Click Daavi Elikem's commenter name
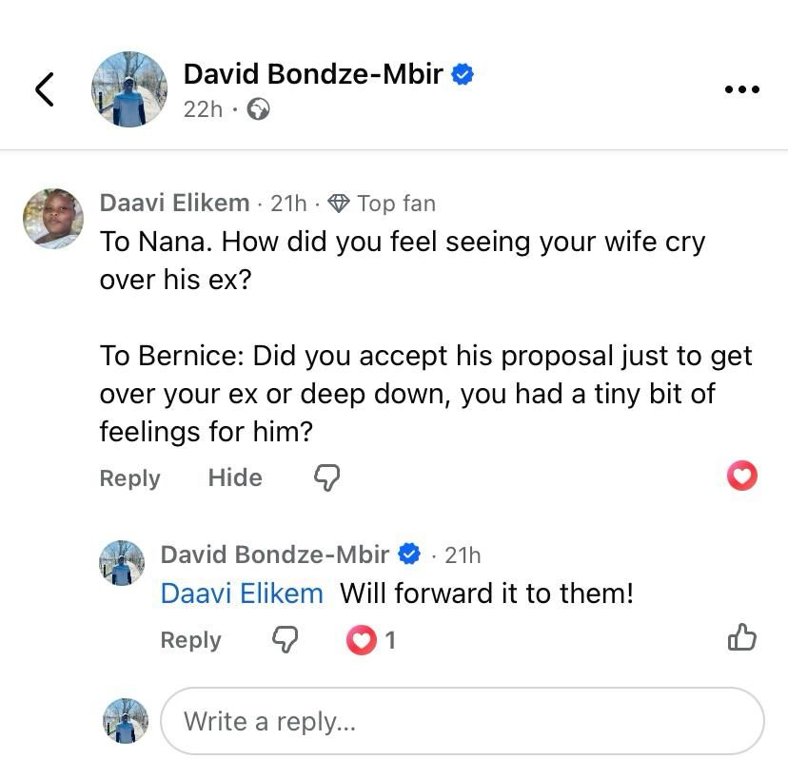Screen dimensions: 788x759 click(174, 203)
